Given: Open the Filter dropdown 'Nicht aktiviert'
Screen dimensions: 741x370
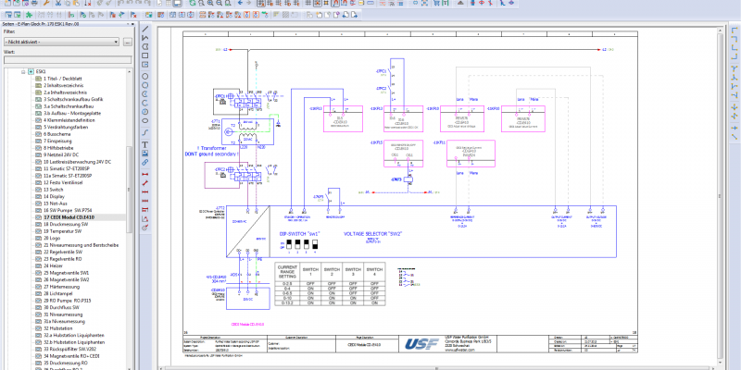Looking at the screenshot, I should point(60,42).
